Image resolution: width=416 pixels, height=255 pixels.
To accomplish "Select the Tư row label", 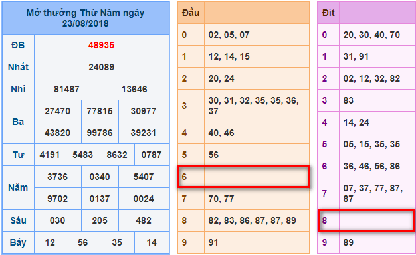I will 18,155.
